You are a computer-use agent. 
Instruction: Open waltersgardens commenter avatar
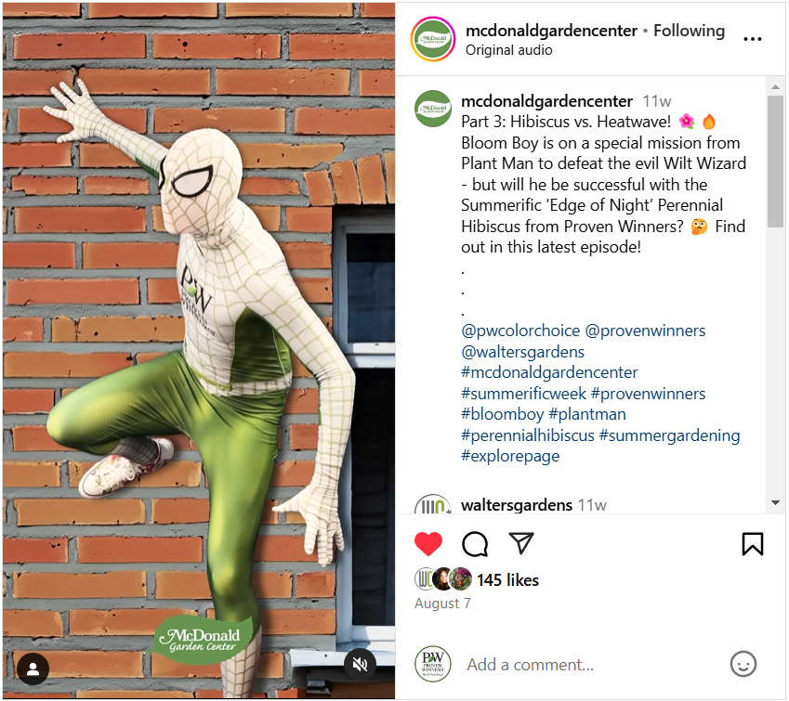tap(432, 504)
